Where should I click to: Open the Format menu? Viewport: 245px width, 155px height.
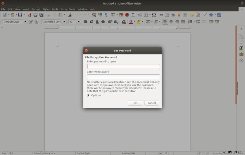(36, 9)
